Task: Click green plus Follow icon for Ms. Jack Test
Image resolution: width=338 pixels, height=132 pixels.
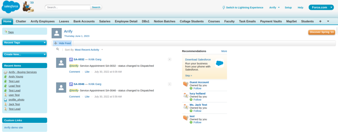Action: tap(191, 111)
